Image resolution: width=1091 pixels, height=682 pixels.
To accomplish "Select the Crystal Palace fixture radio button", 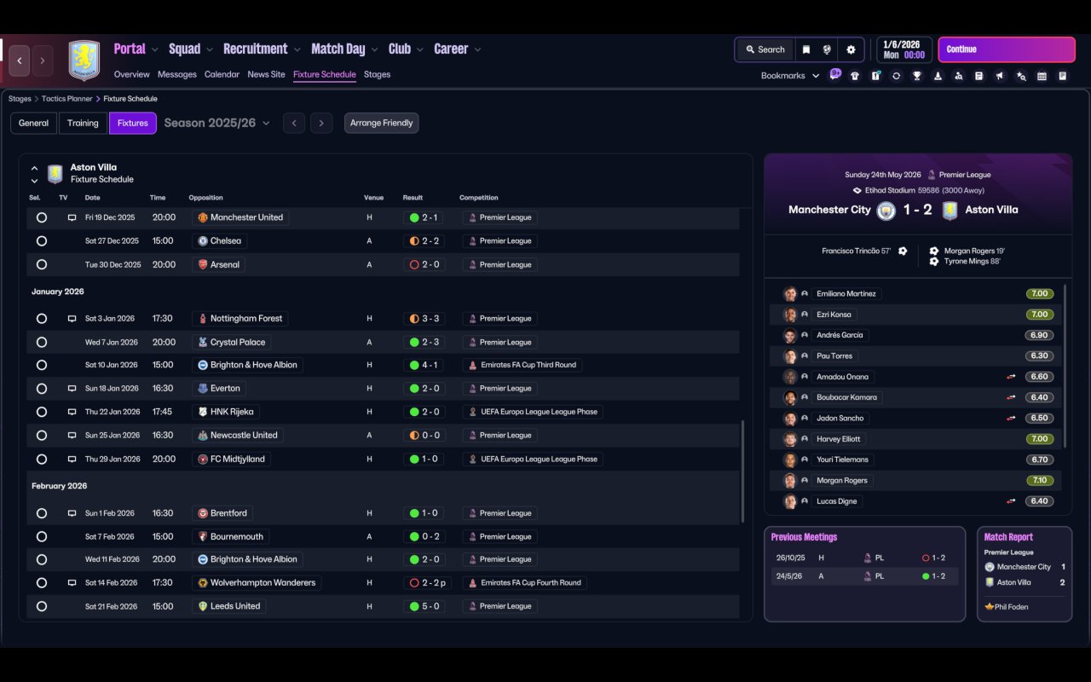I will 41,343.
